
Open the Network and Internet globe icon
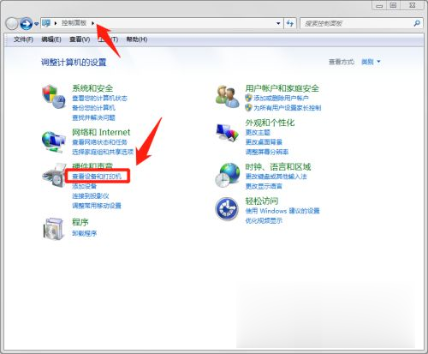point(53,141)
